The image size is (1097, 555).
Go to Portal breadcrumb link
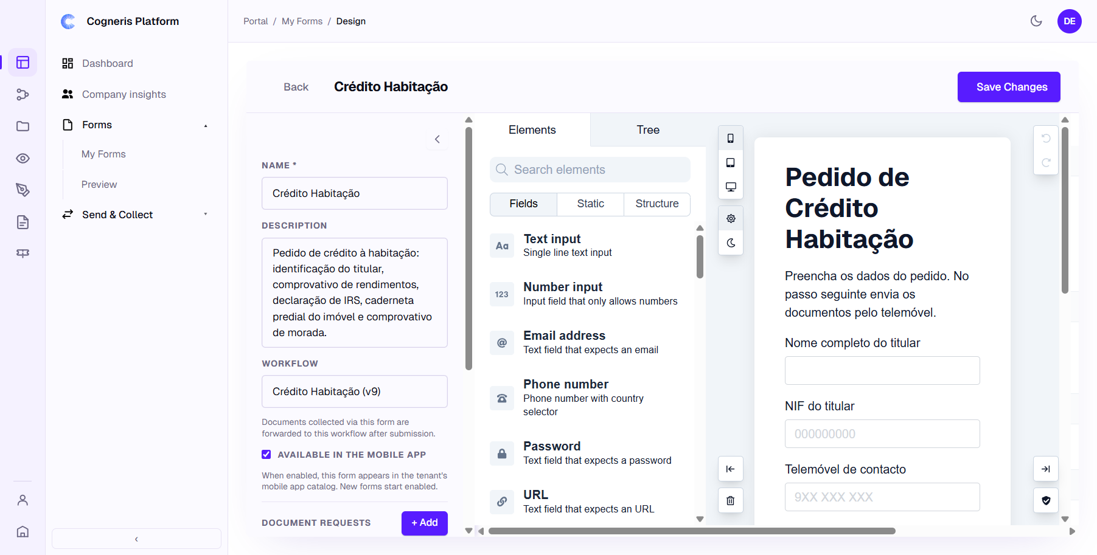click(256, 21)
